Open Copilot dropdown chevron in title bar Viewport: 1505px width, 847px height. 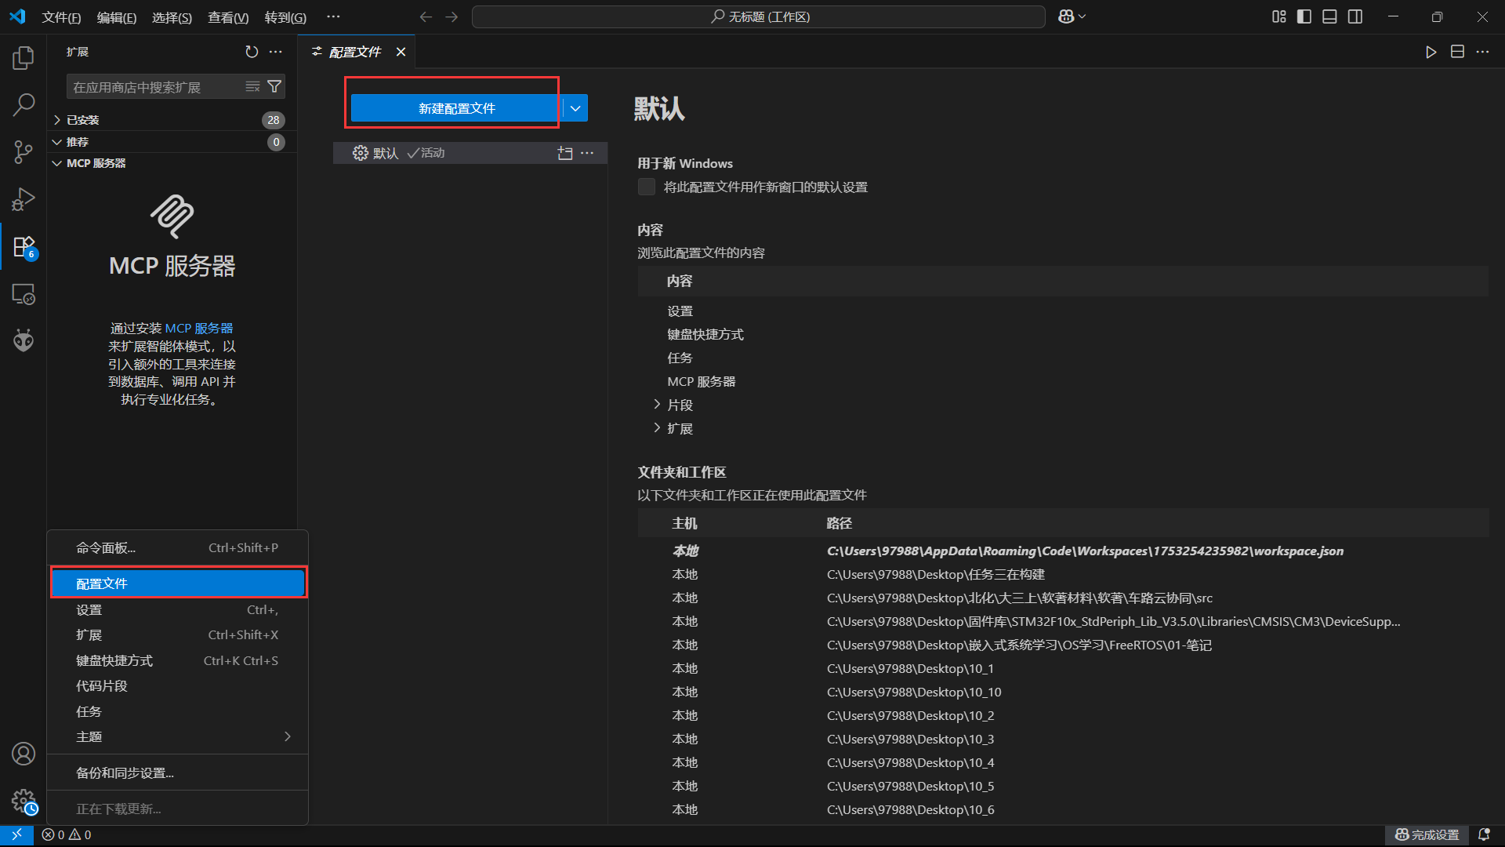(x=1083, y=16)
